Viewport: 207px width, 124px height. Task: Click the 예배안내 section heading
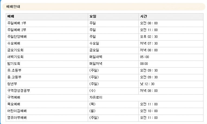[x=13, y=6]
